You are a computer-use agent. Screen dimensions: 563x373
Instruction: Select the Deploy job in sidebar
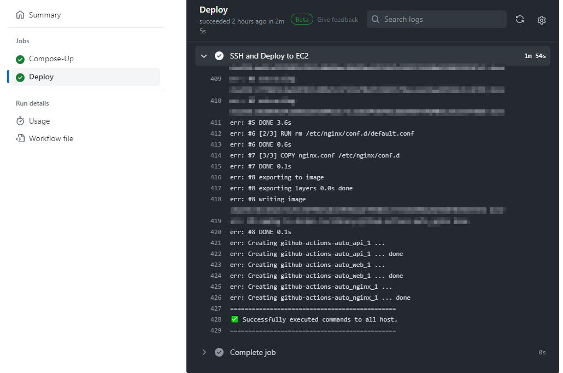[42, 77]
